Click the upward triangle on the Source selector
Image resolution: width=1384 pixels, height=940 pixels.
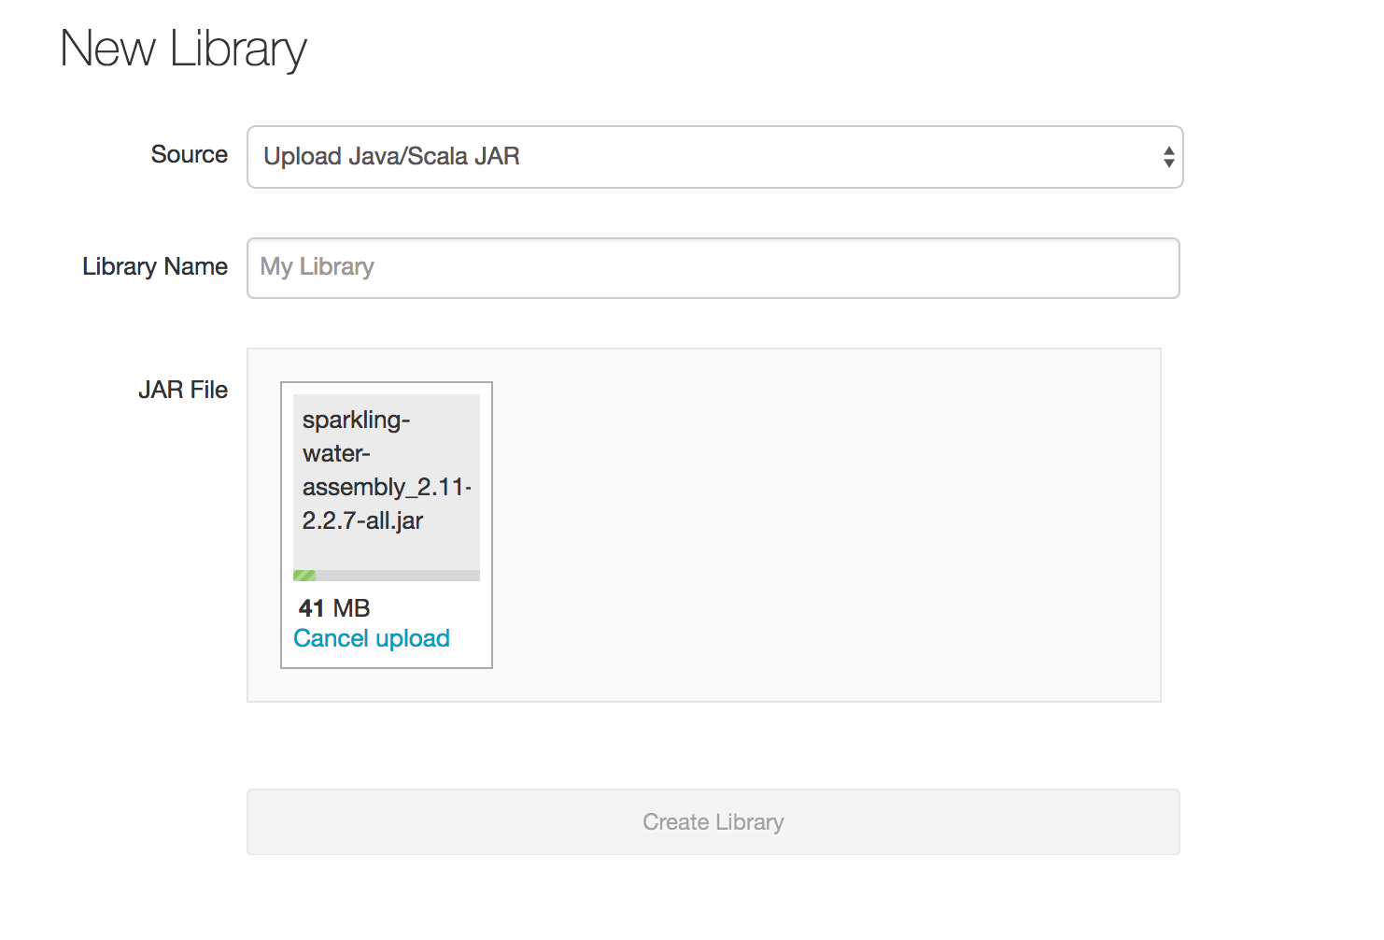click(1168, 150)
